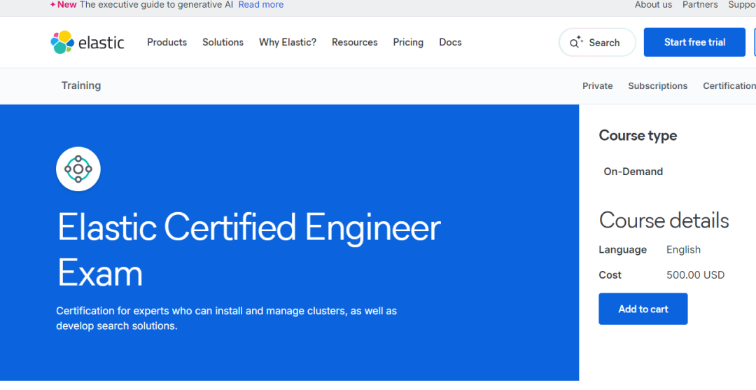This screenshot has width=756, height=390.
Task: Click the Search box
Action: (597, 43)
